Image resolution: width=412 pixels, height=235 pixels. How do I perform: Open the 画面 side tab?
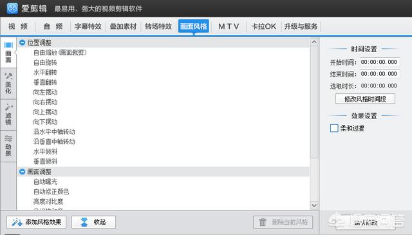[8, 53]
